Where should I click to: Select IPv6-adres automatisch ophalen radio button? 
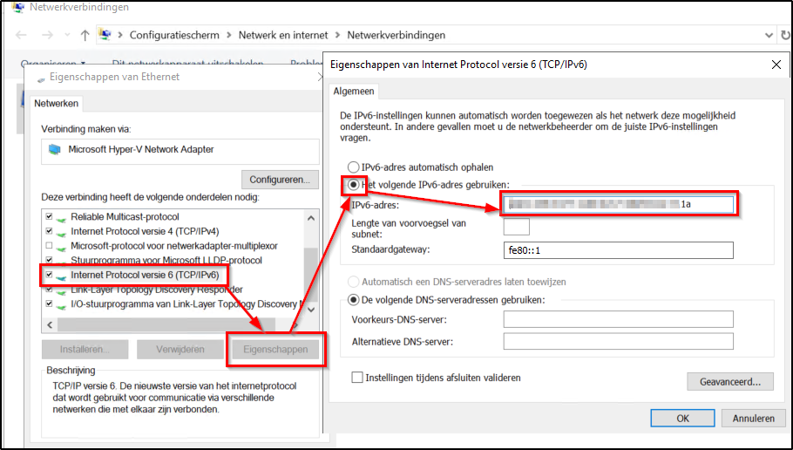353,167
